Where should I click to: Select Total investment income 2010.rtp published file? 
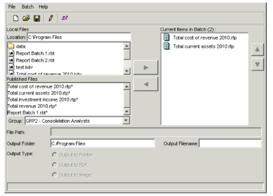pyautogui.click(x=43, y=100)
